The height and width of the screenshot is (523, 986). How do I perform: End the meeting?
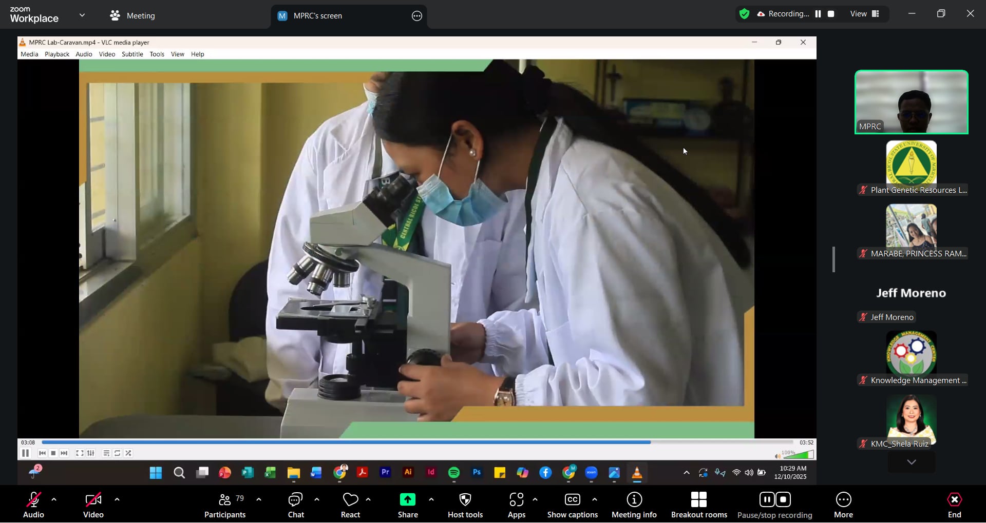coord(954,506)
